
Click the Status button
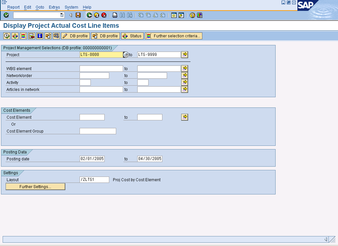coord(132,36)
